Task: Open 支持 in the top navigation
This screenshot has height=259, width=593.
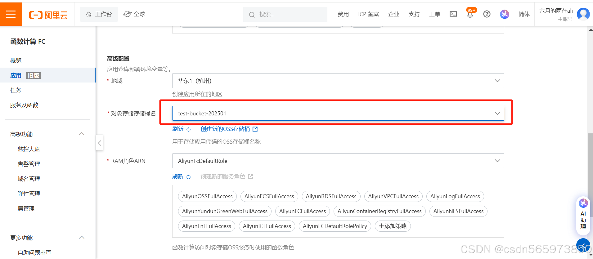Action: [414, 14]
